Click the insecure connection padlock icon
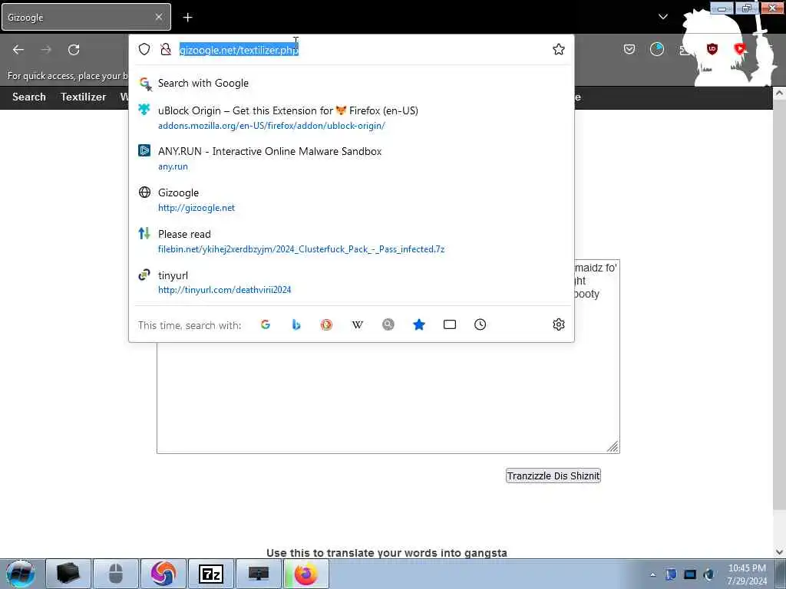The width and height of the screenshot is (786, 589). click(166, 49)
